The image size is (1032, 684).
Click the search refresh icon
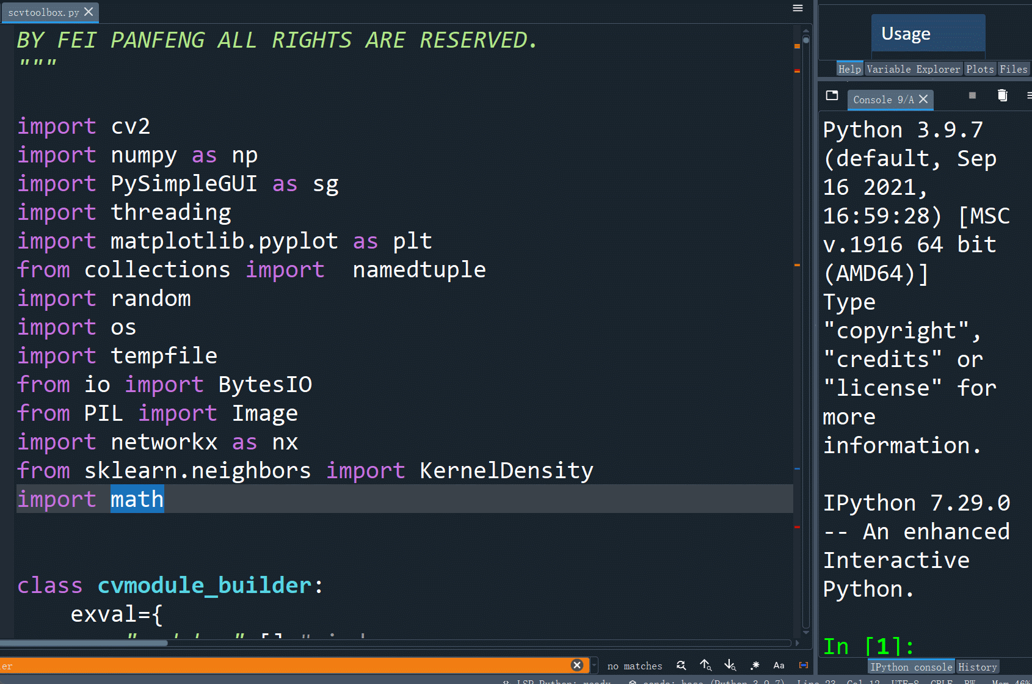coord(681,665)
